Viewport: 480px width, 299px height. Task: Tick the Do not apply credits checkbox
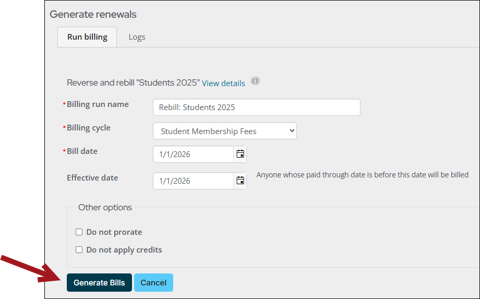[x=79, y=250]
